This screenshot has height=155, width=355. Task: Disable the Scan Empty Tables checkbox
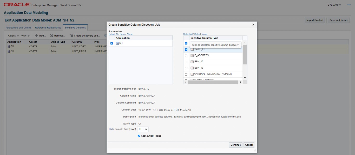click(x=139, y=136)
